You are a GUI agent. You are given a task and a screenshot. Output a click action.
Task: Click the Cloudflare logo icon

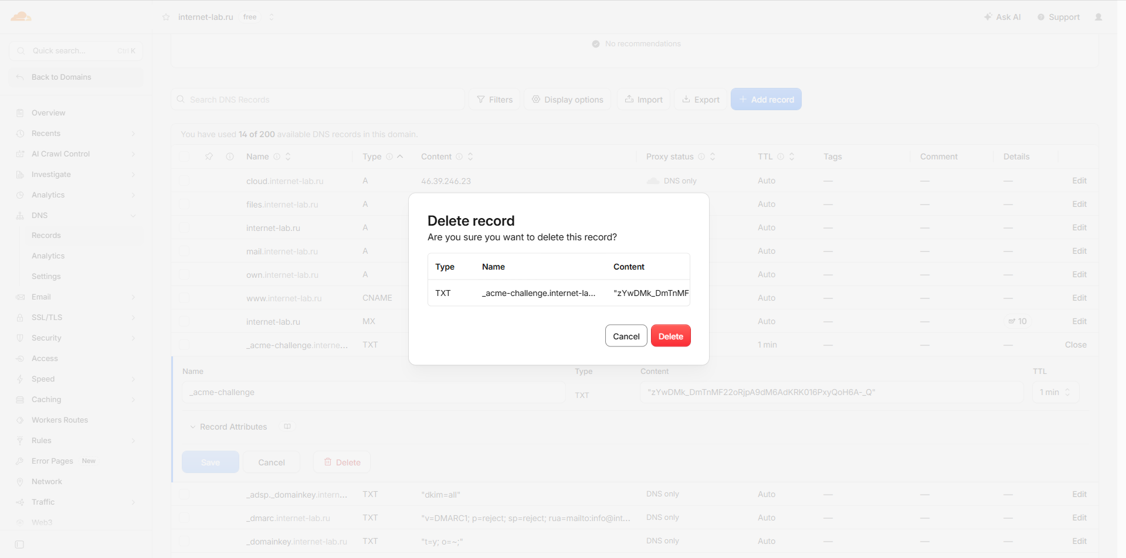21,16
